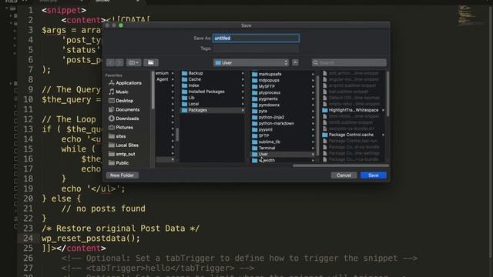The width and height of the screenshot is (493, 277).
Task: Select the Installed Packages folder
Action: 213,92
